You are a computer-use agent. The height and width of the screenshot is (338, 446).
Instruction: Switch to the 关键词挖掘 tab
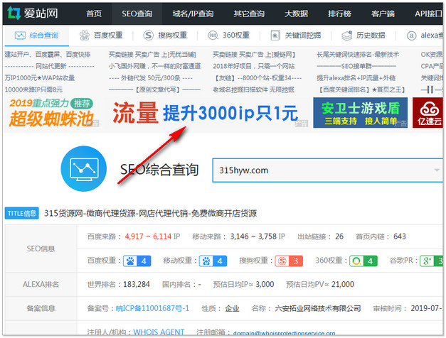(302, 36)
